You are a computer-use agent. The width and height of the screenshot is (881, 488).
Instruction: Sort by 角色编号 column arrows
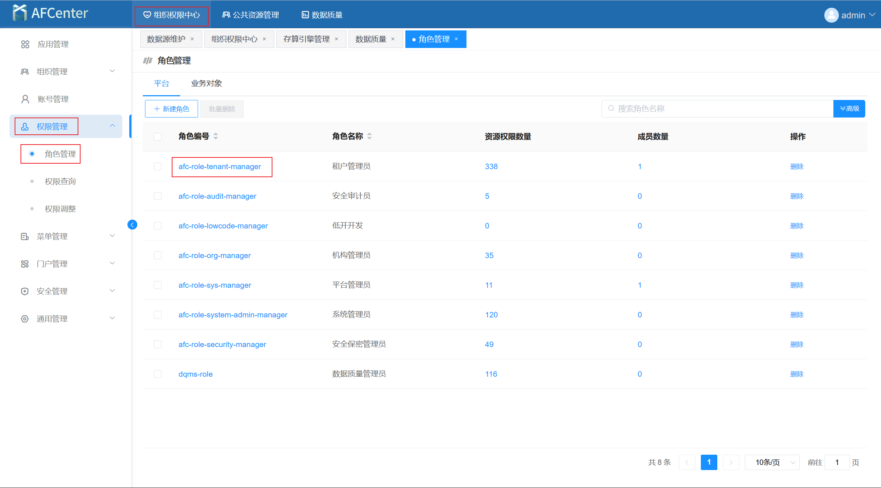pos(216,136)
